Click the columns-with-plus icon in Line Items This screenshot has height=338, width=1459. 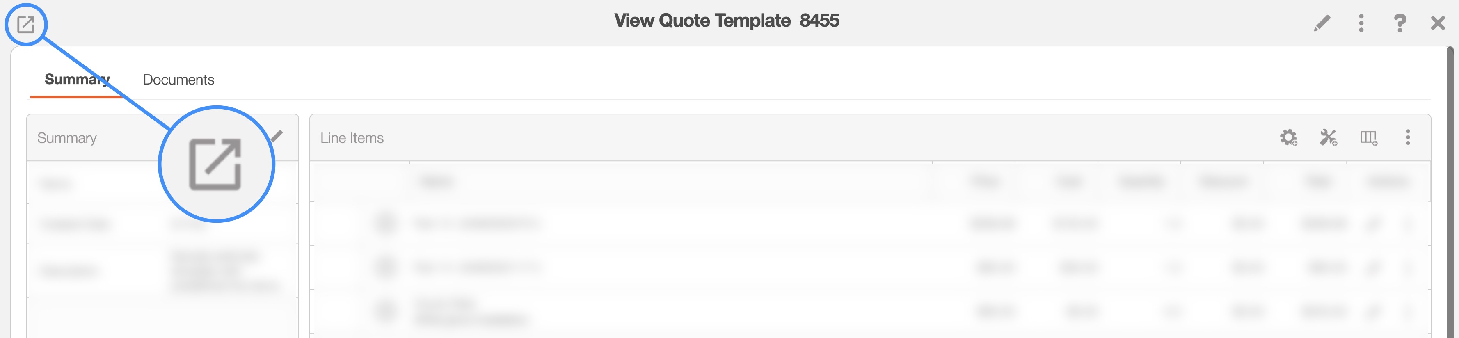[x=1368, y=137]
